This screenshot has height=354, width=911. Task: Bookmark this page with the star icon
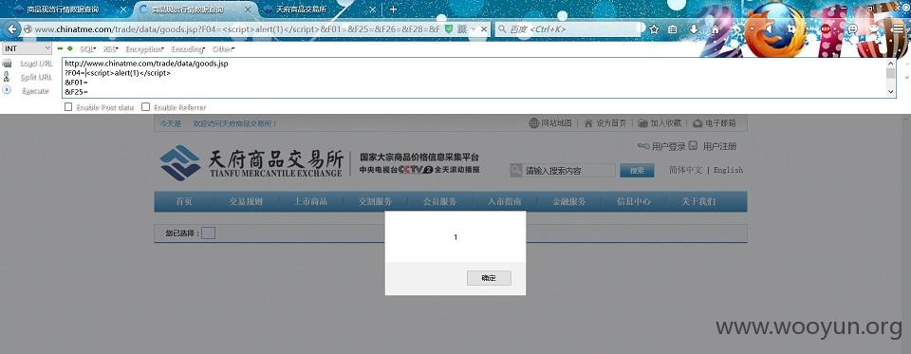click(654, 29)
